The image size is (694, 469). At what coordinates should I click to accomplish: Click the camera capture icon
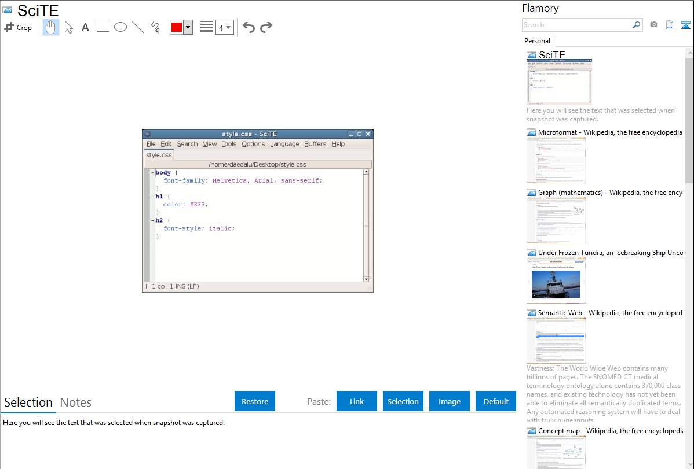pos(653,25)
